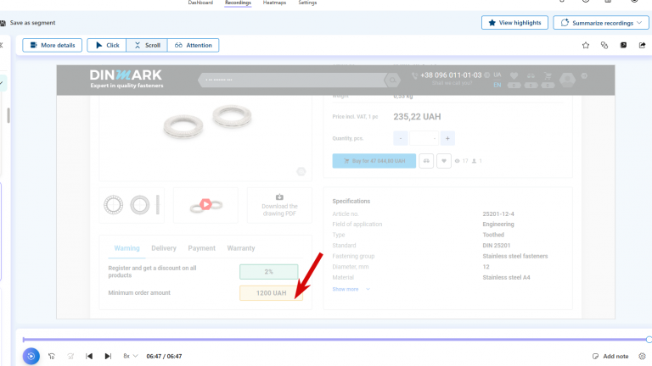Select the UA language option

497,75
